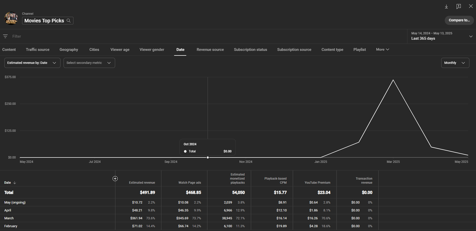Close the advanced analytics view
The width and height of the screenshot is (476, 231).
(471, 6)
